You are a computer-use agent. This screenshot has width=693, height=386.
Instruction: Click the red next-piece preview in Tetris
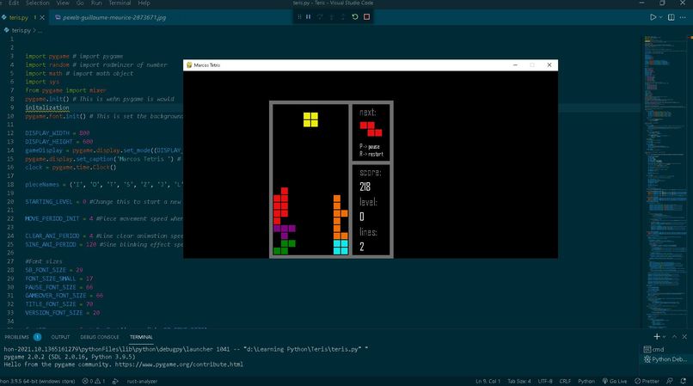(x=371, y=129)
